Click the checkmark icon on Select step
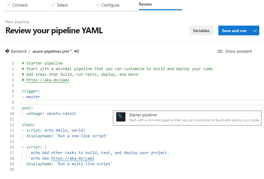 click(x=53, y=5)
